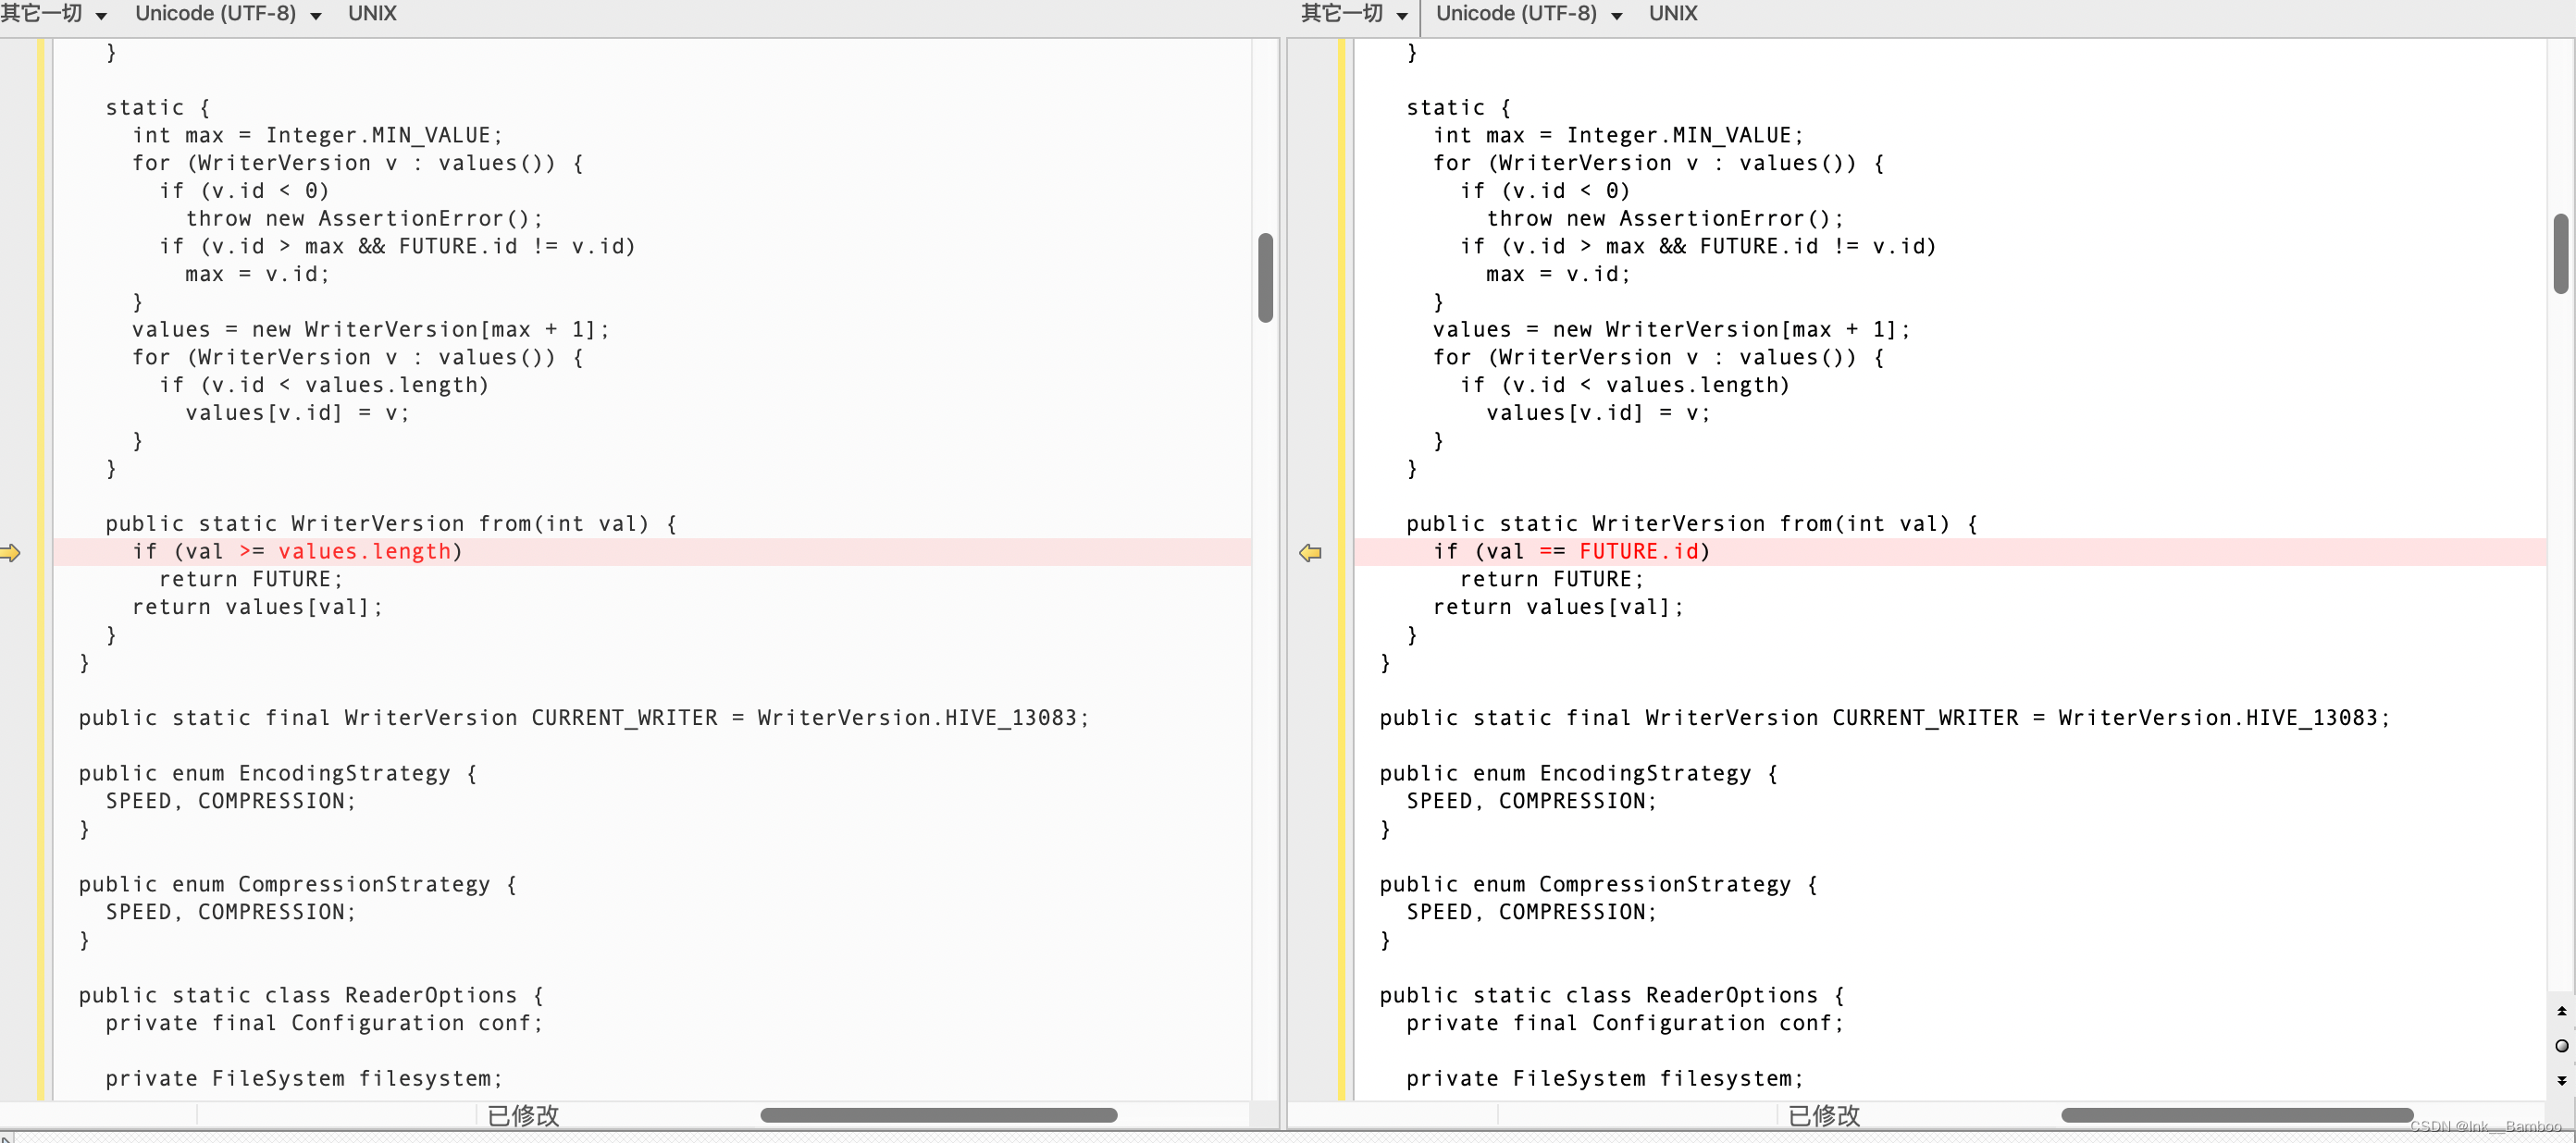2576x1143 pixels.
Task: Click right 'max = v.id;' line
Action: (1558, 275)
